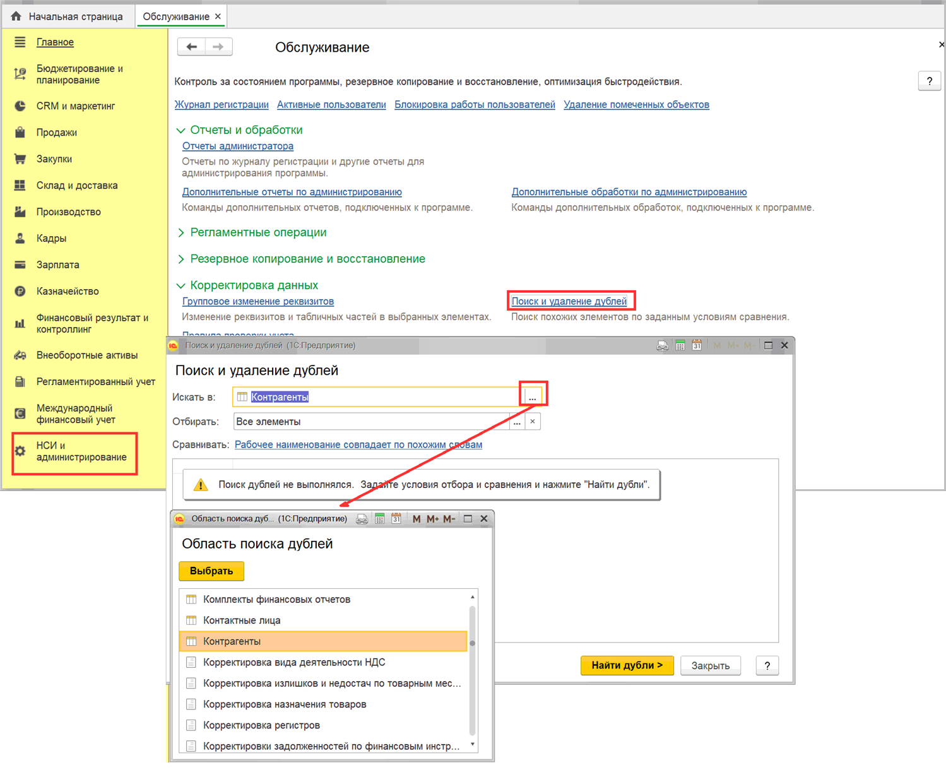Open Журнал регистрации link
Screen dimensions: 946x777
222,105
